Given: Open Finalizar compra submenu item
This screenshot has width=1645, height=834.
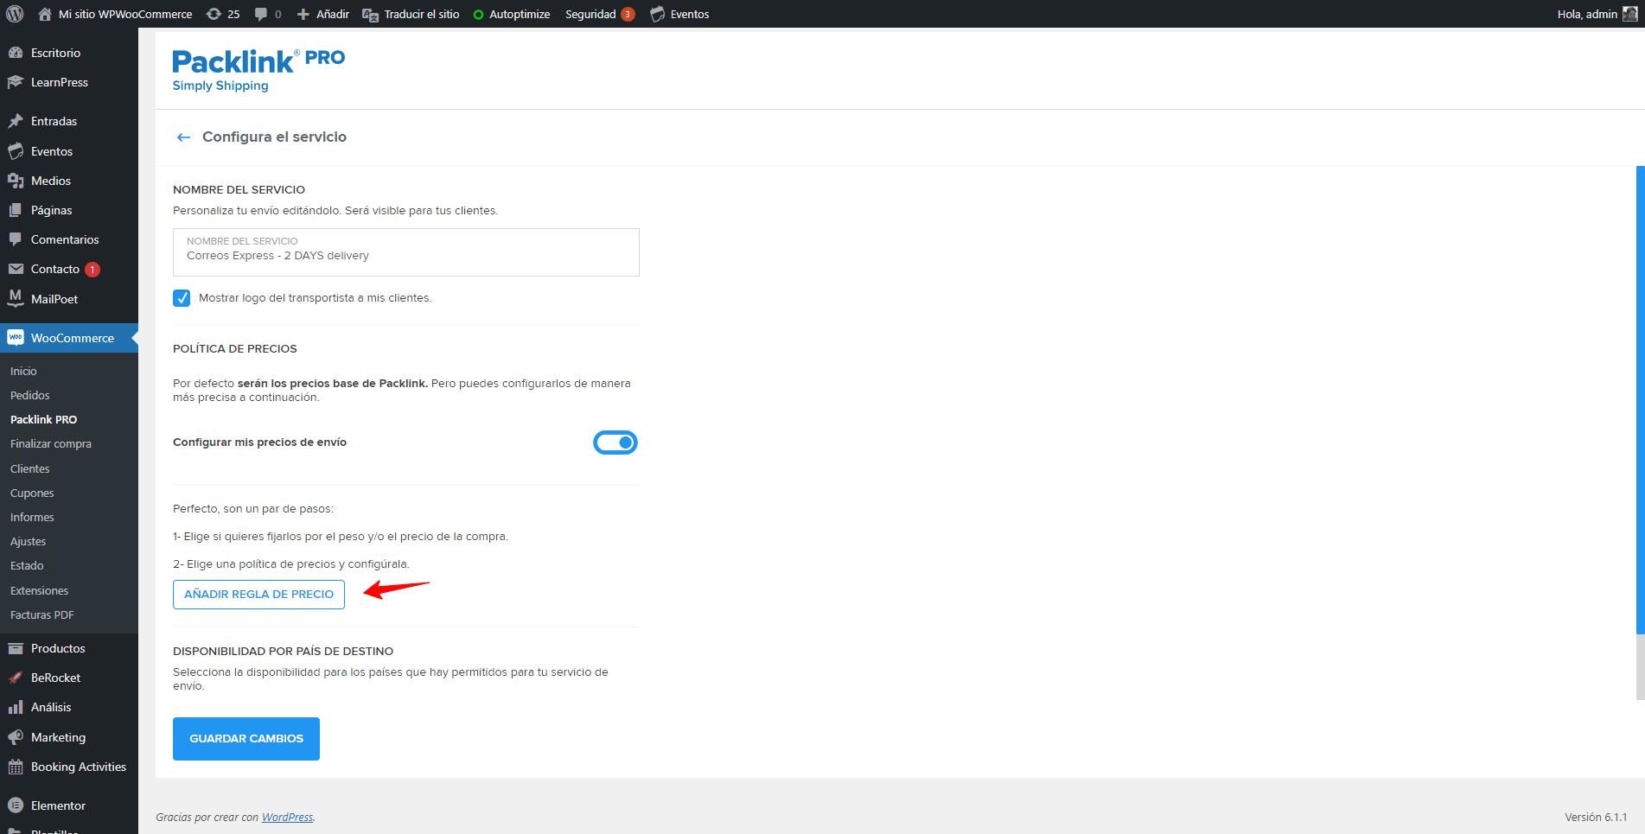Looking at the screenshot, I should coord(51,443).
